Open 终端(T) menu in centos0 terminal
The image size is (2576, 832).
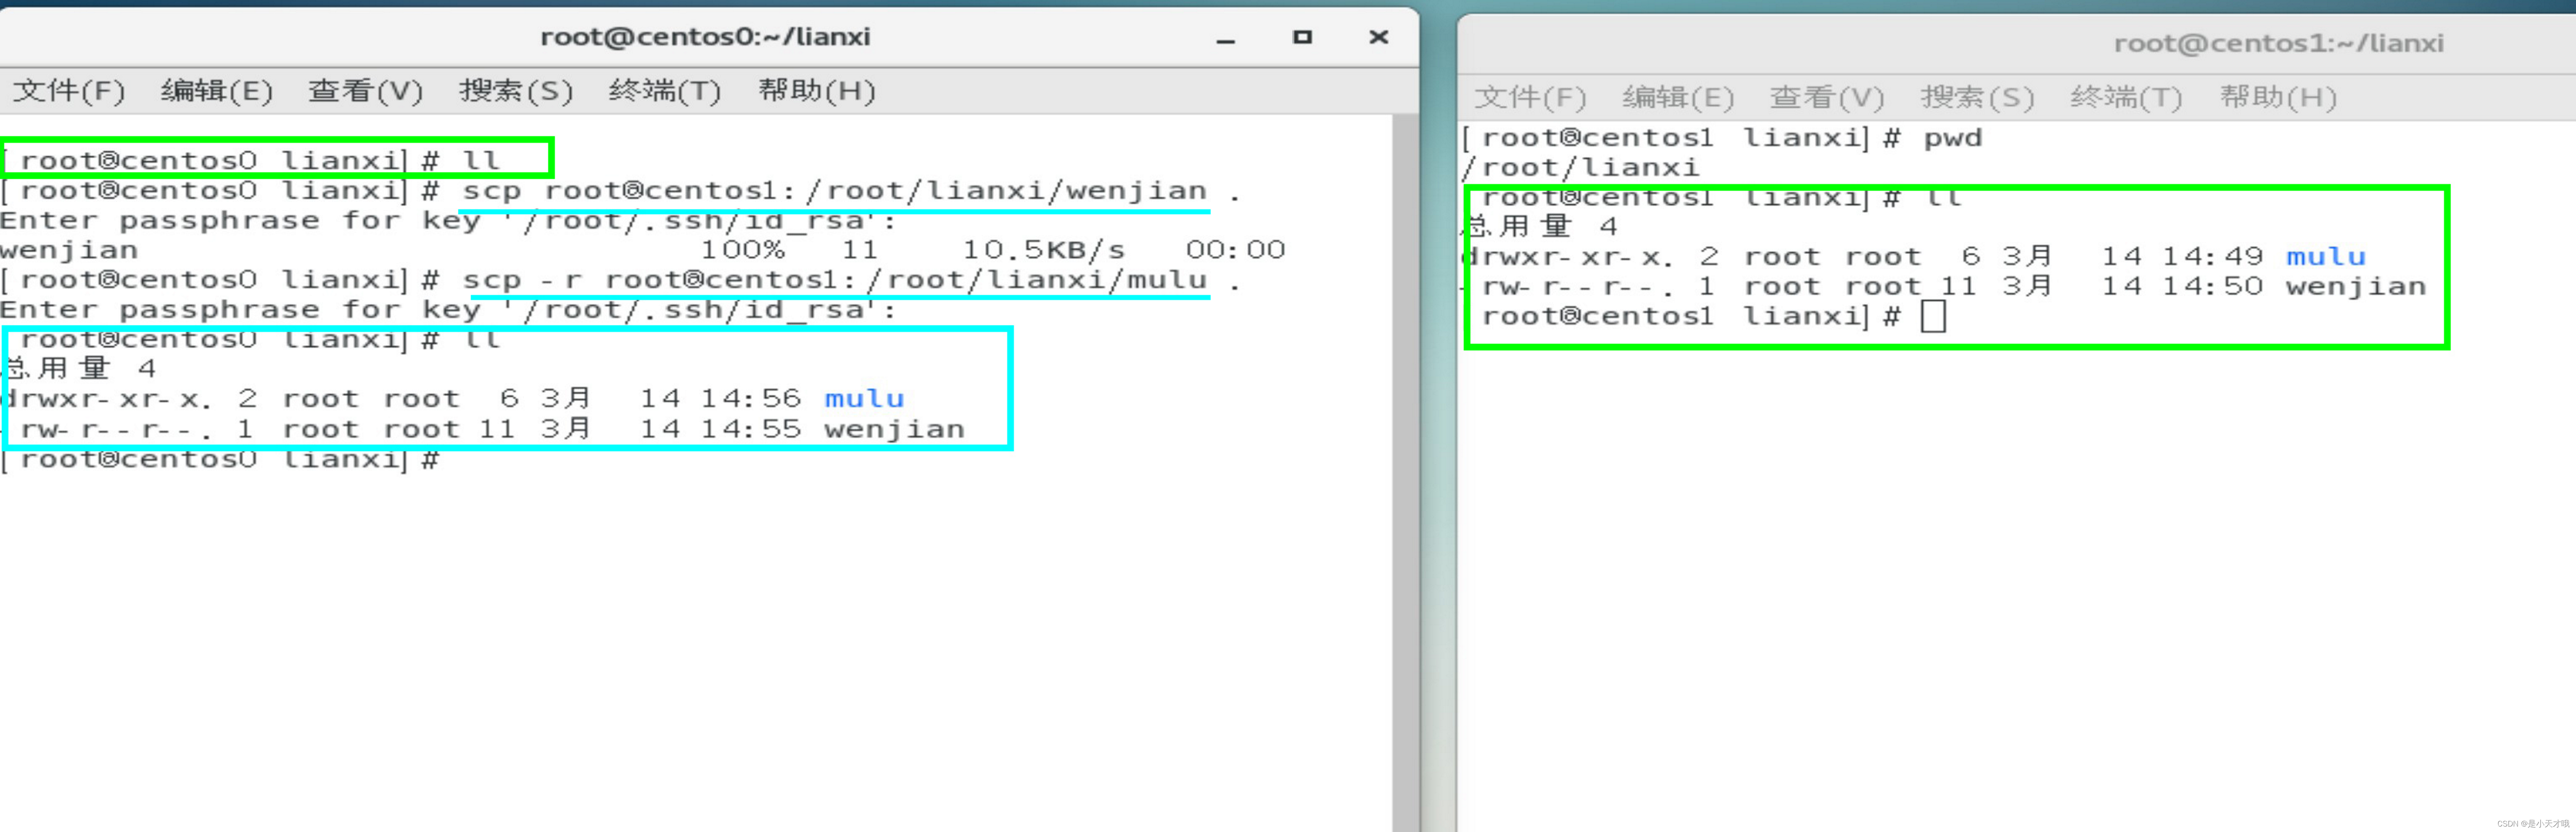point(664,91)
